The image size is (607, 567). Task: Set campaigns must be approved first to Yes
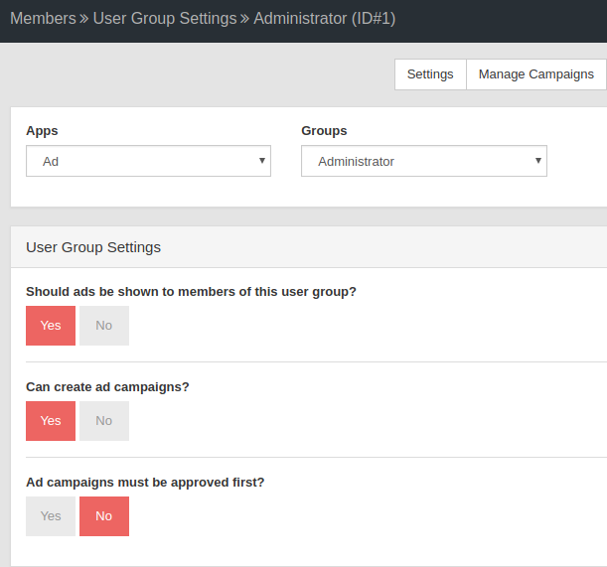coord(51,516)
